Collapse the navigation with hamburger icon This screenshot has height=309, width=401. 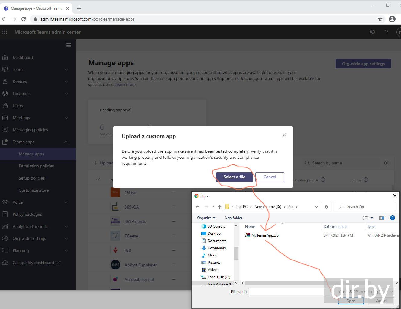click(x=69, y=45)
